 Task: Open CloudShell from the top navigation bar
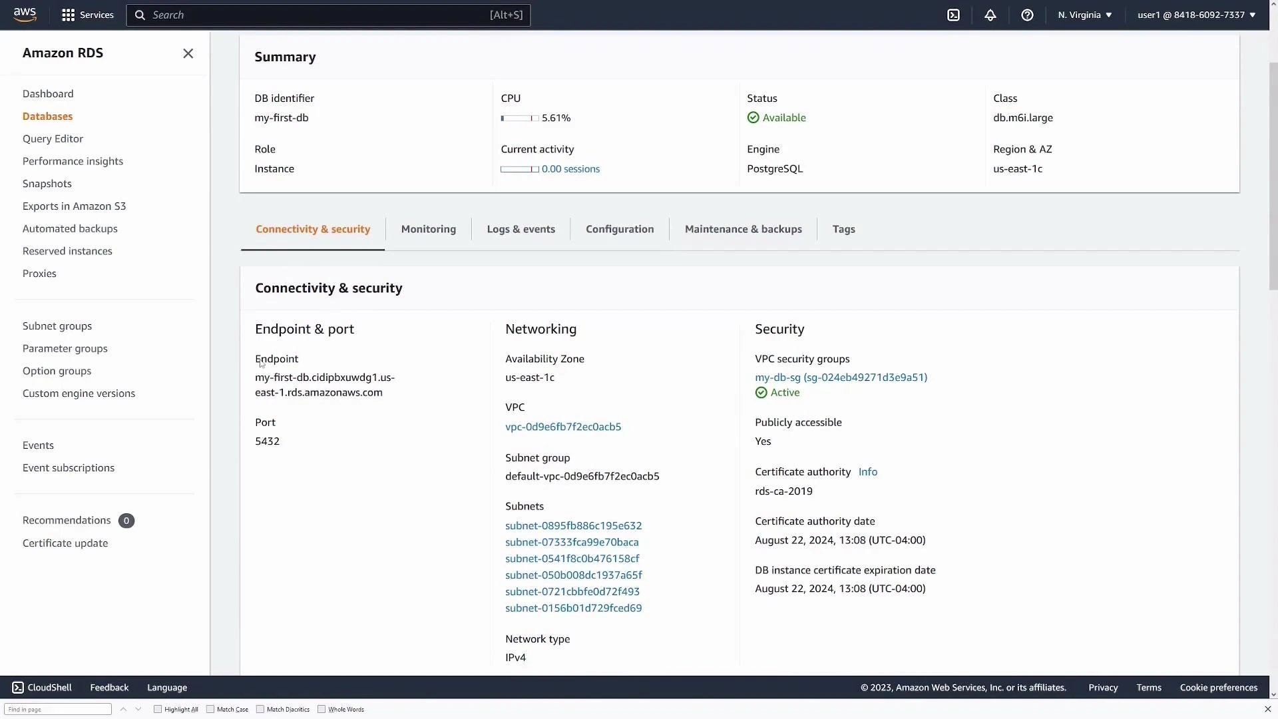[954, 15]
